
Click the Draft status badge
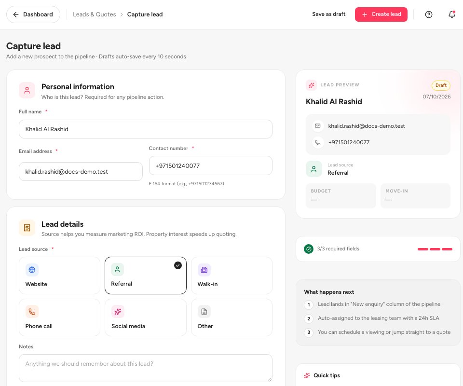(x=441, y=85)
